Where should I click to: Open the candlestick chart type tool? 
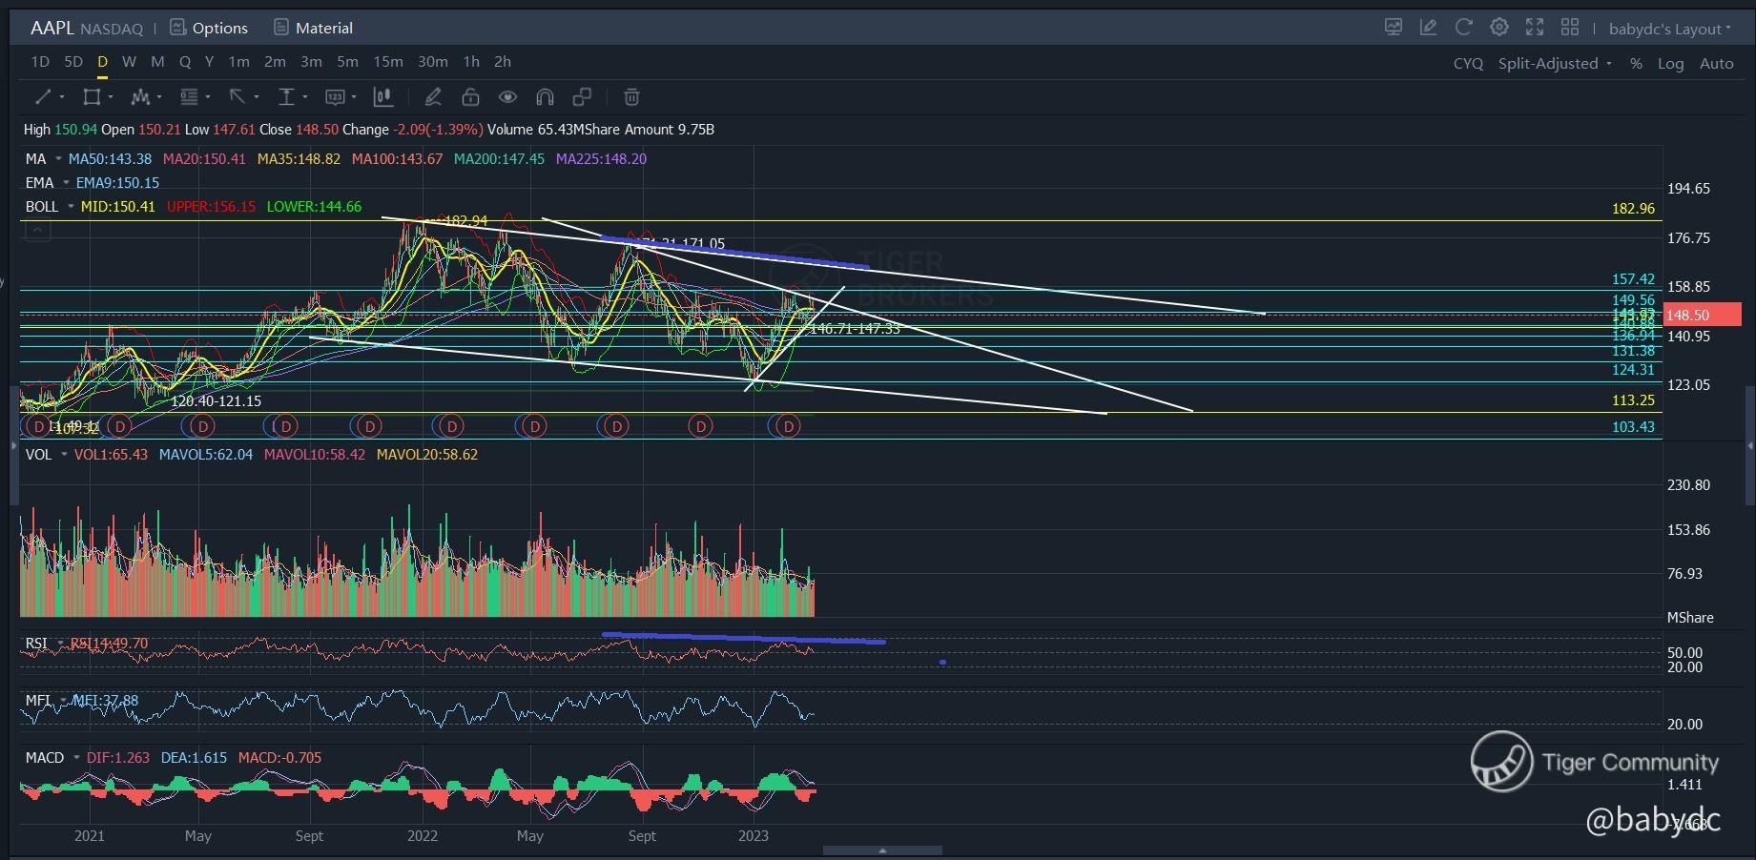pos(383,96)
